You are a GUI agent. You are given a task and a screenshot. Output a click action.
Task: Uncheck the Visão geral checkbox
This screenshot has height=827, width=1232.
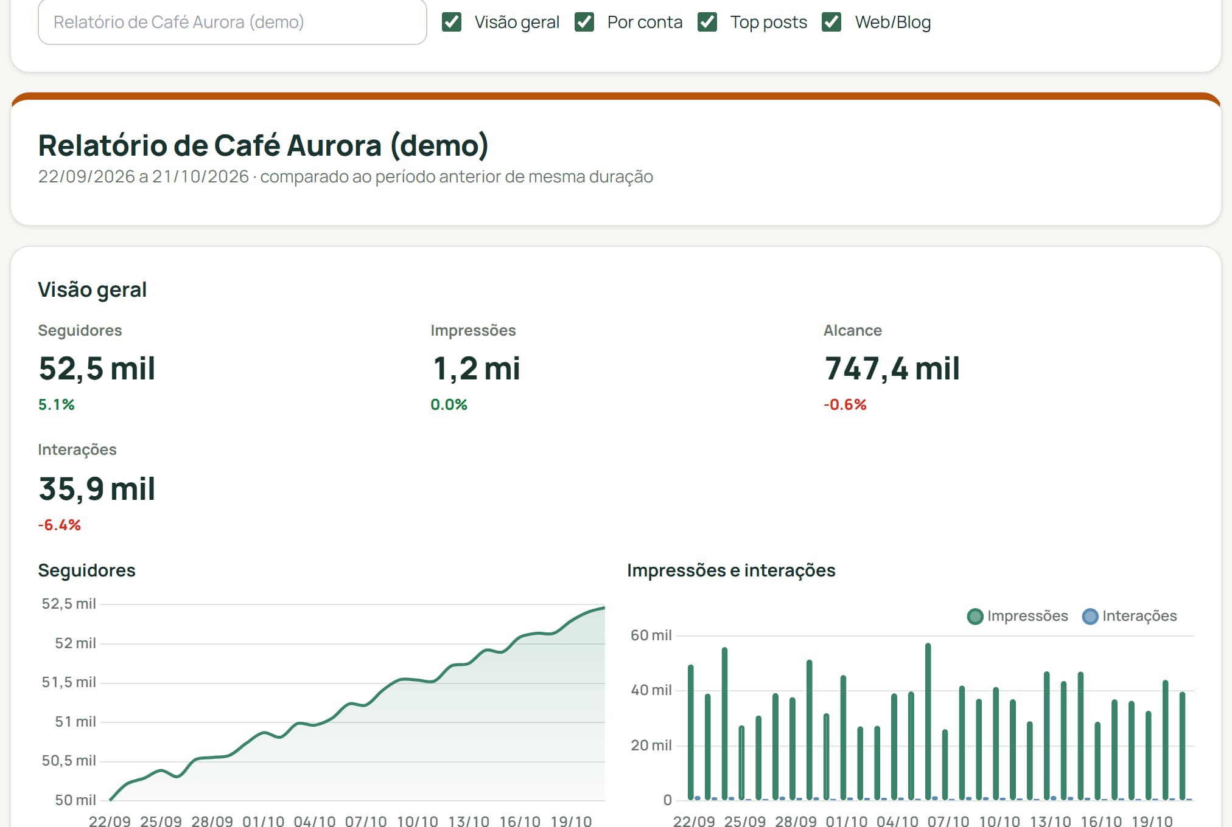click(451, 22)
